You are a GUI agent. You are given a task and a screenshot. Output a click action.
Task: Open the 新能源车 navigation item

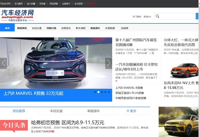pyautogui.click(x=95, y=28)
